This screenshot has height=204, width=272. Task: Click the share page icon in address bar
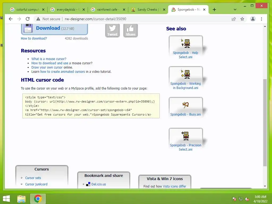point(234,19)
